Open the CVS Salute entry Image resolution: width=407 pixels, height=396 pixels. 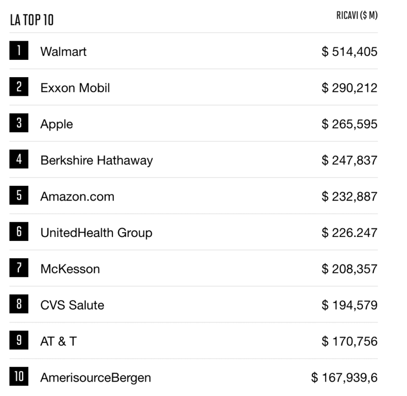(x=72, y=305)
